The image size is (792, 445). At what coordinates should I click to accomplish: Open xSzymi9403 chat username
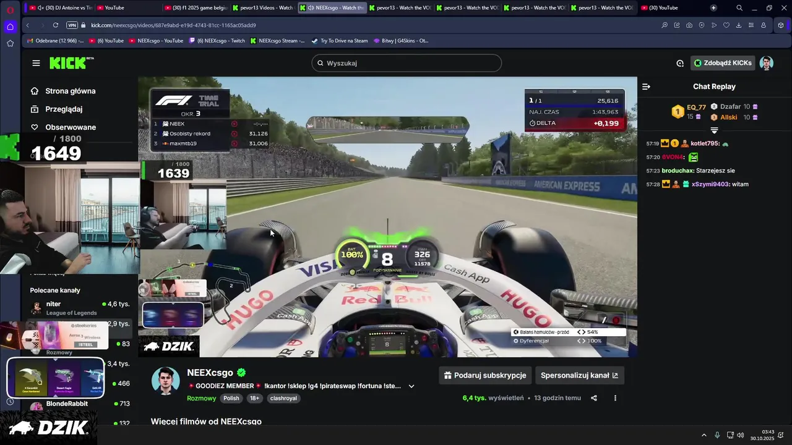point(710,184)
